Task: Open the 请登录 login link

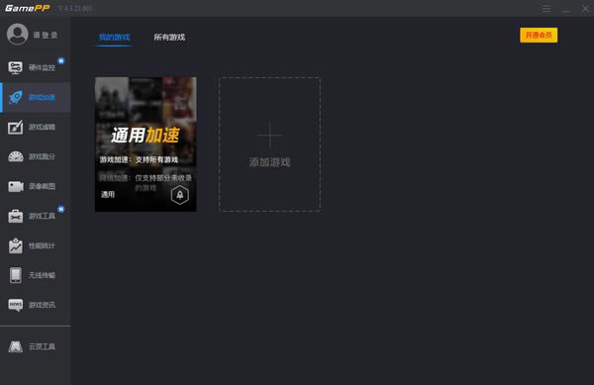Action: 46,36
